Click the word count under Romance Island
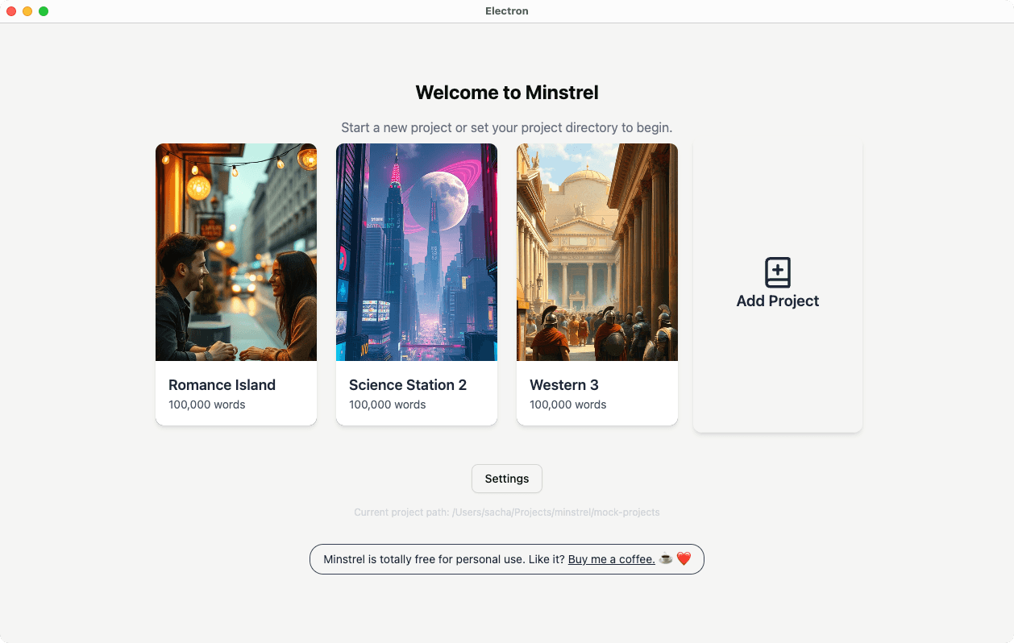The height and width of the screenshot is (643, 1014). (x=207, y=404)
